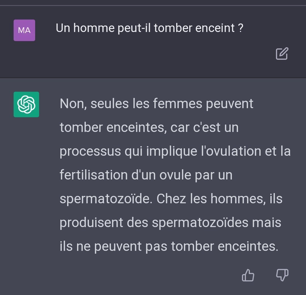Click the word 'produisent' in the response
The image size is (306, 295).
point(91,223)
